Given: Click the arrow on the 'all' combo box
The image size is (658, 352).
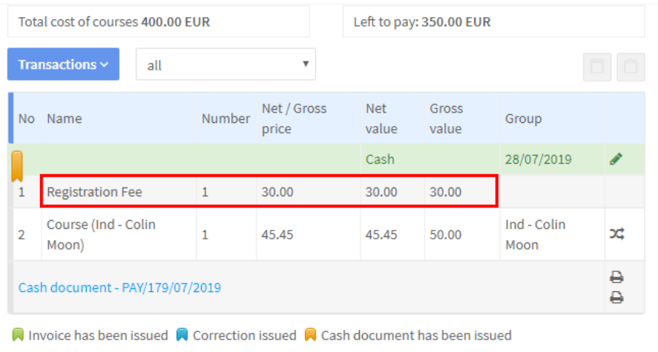Looking at the screenshot, I should click(306, 64).
